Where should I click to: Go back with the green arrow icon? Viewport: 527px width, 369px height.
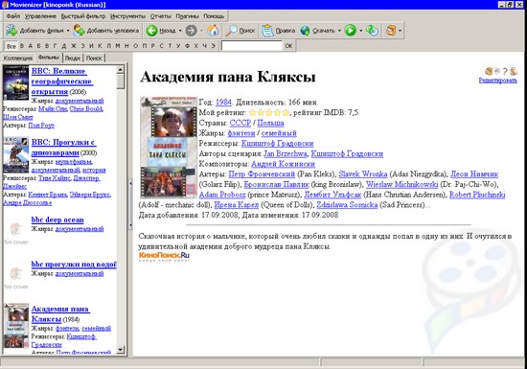[x=151, y=31]
